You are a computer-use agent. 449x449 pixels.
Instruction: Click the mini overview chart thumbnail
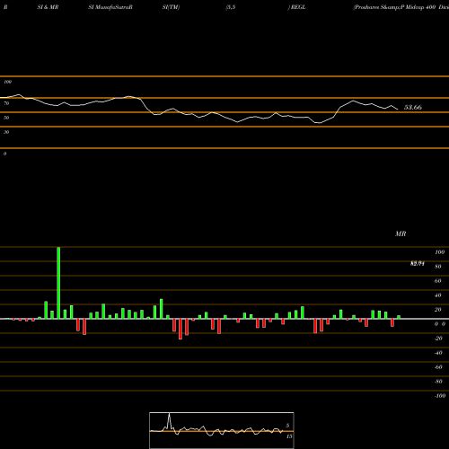(x=222, y=430)
